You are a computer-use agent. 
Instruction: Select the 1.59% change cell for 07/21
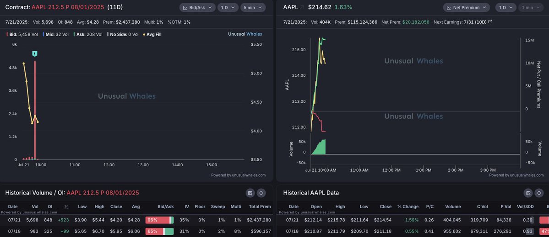412,220
